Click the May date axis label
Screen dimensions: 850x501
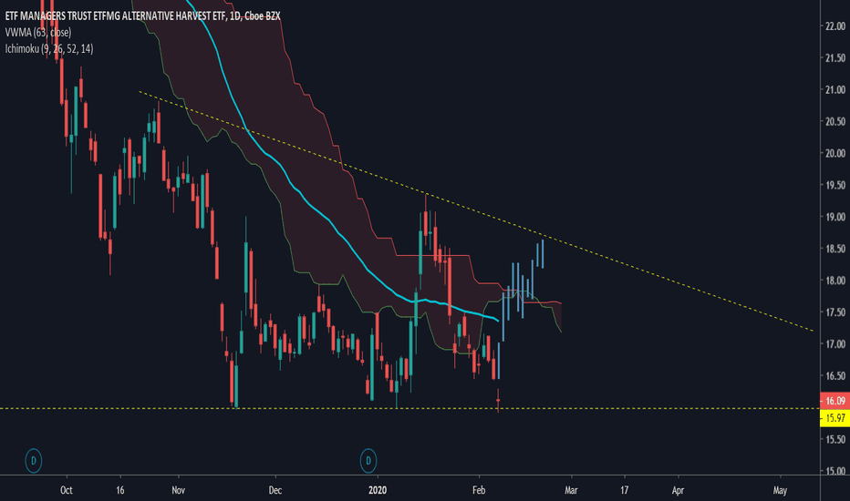click(x=780, y=490)
